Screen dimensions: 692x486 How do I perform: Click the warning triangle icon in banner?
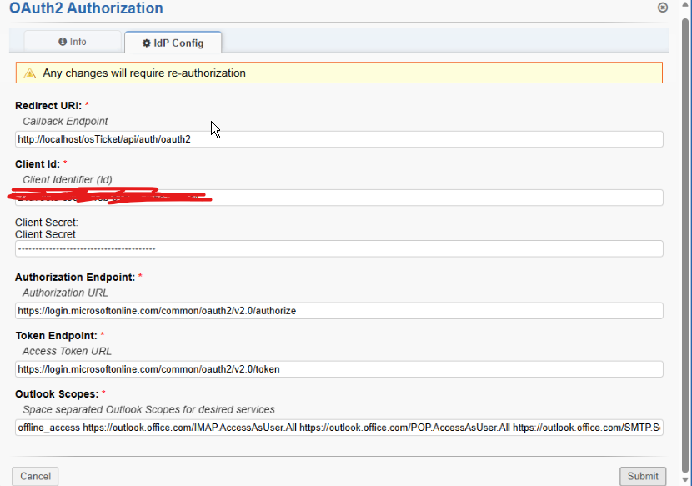[30, 73]
